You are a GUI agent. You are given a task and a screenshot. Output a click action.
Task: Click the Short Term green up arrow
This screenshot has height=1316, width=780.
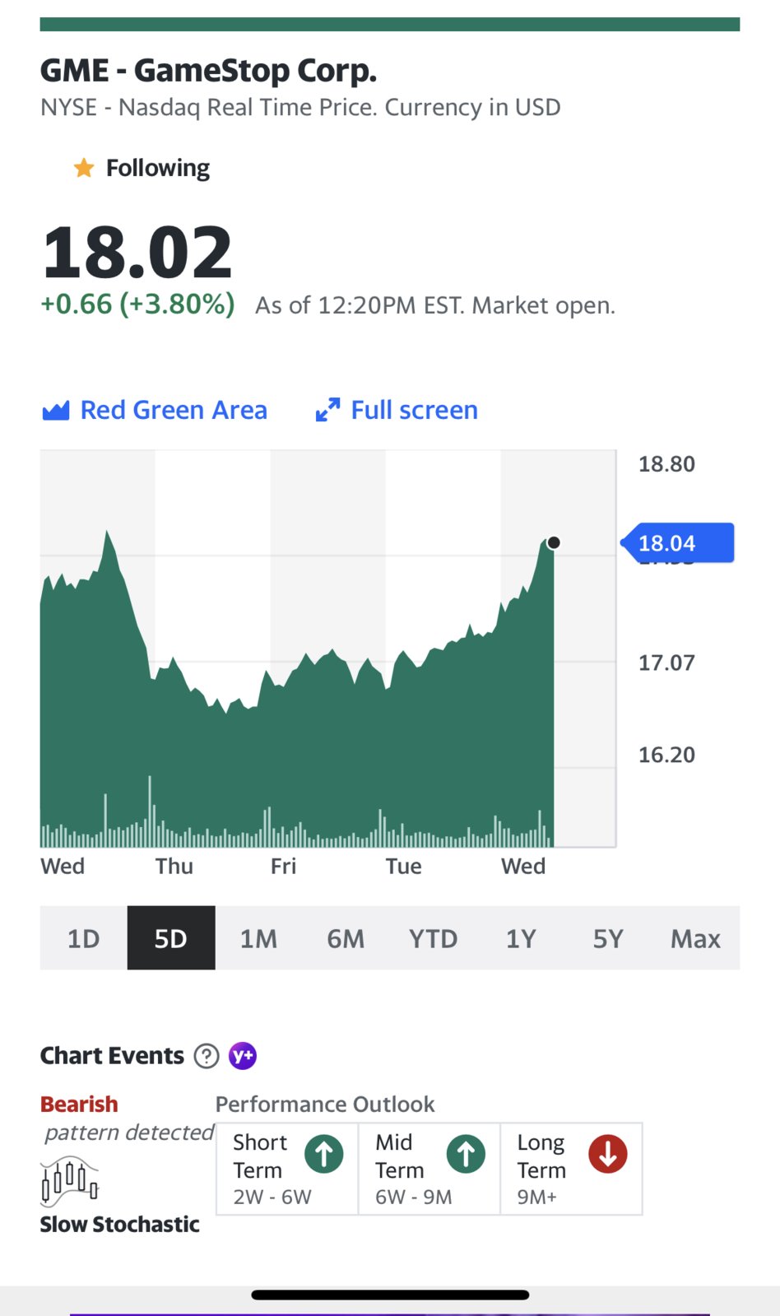[324, 1154]
